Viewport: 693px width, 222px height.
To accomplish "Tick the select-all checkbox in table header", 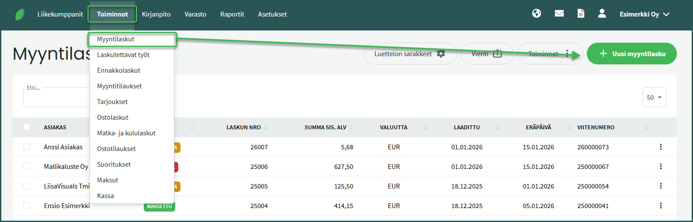I will [27, 128].
